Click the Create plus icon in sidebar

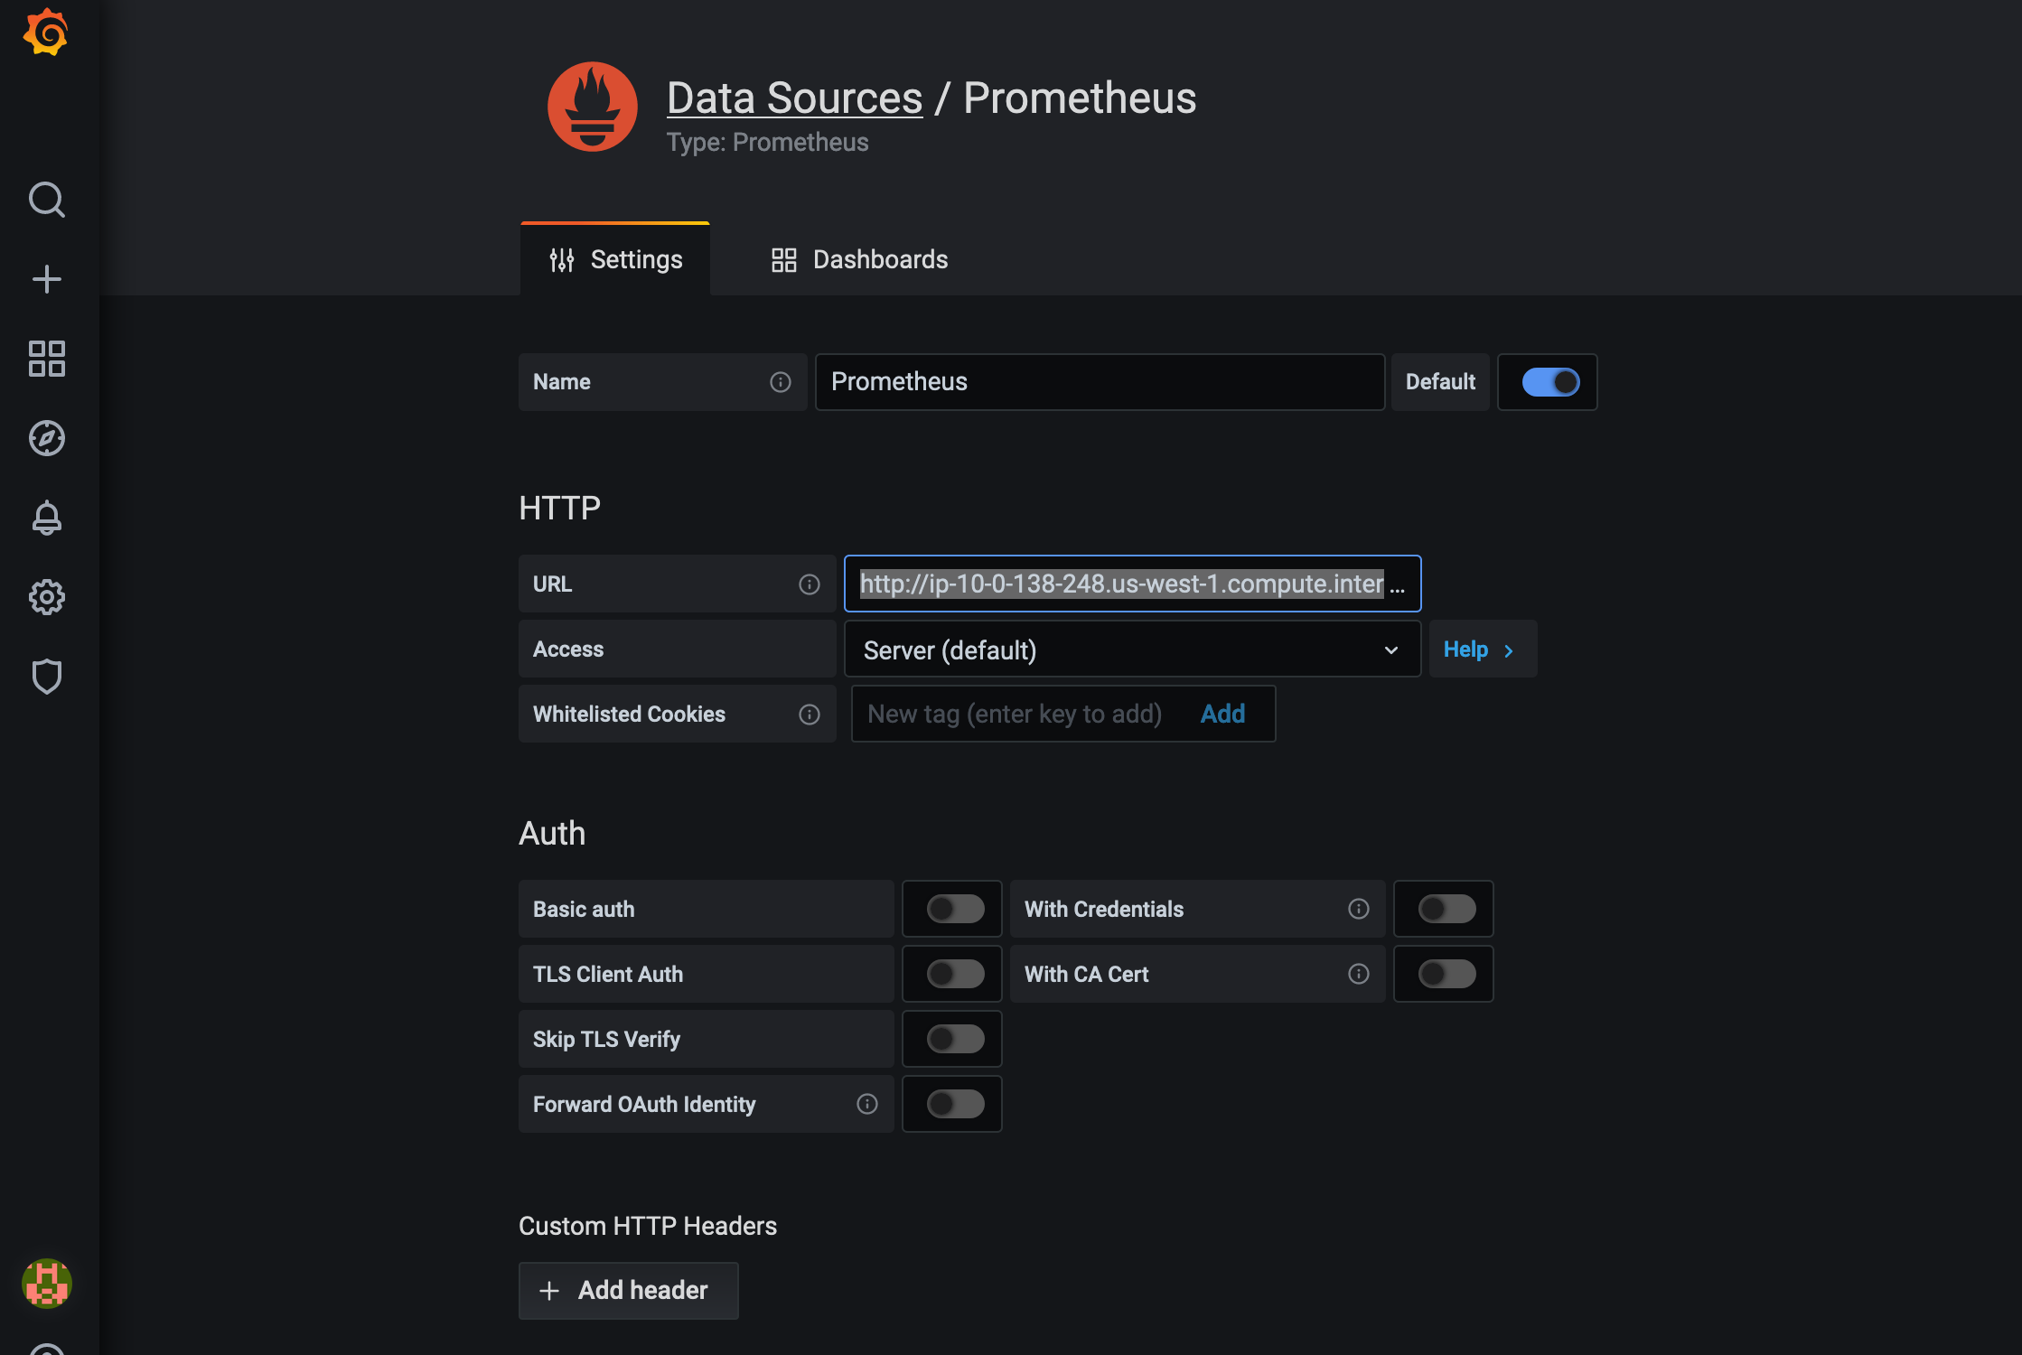(46, 279)
